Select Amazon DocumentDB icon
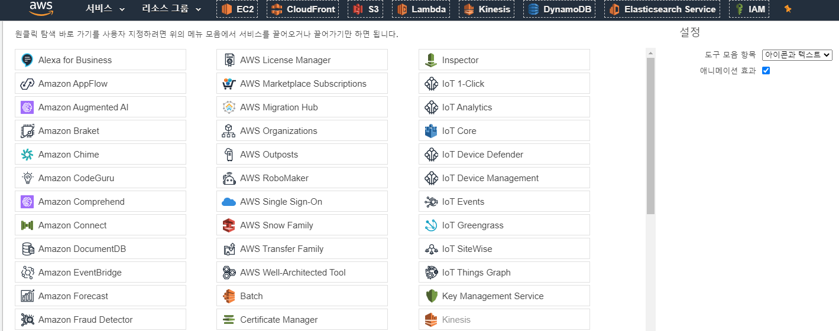 click(27, 248)
